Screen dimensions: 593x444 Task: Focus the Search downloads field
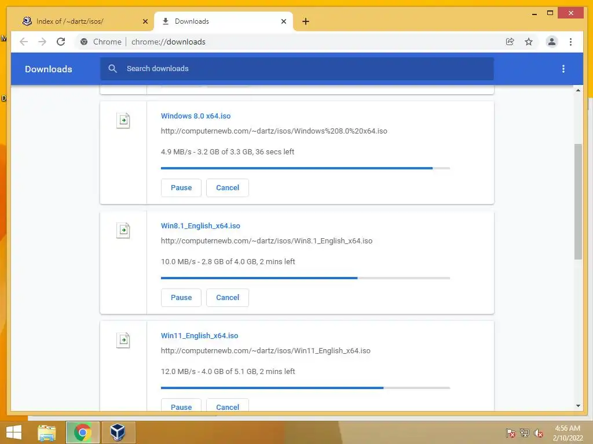coord(297,69)
